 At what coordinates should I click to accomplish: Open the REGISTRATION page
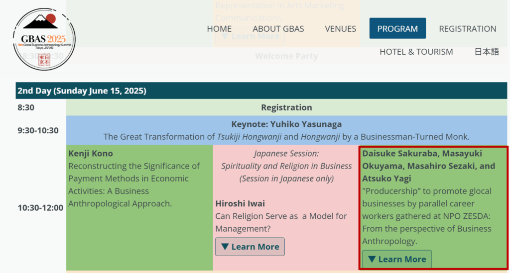pyautogui.click(x=467, y=28)
